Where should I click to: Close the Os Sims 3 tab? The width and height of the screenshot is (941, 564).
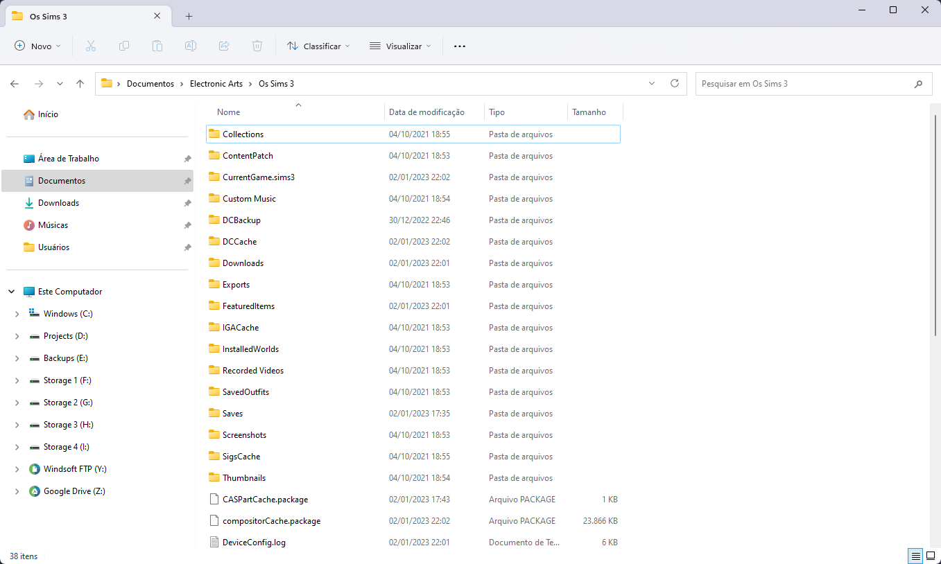pos(157,16)
